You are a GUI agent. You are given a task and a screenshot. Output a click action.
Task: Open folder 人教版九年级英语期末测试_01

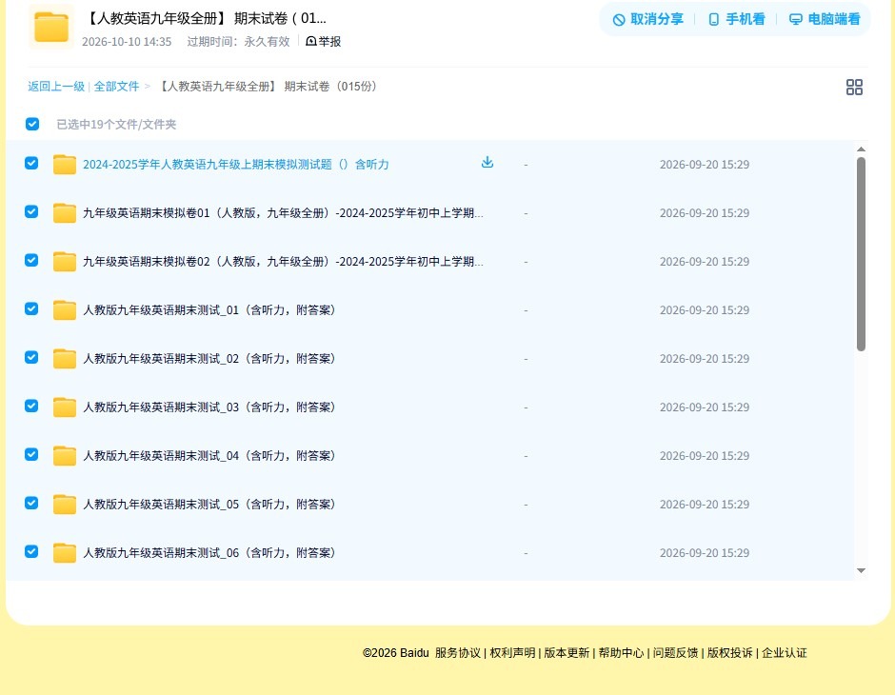pyautogui.click(x=209, y=309)
